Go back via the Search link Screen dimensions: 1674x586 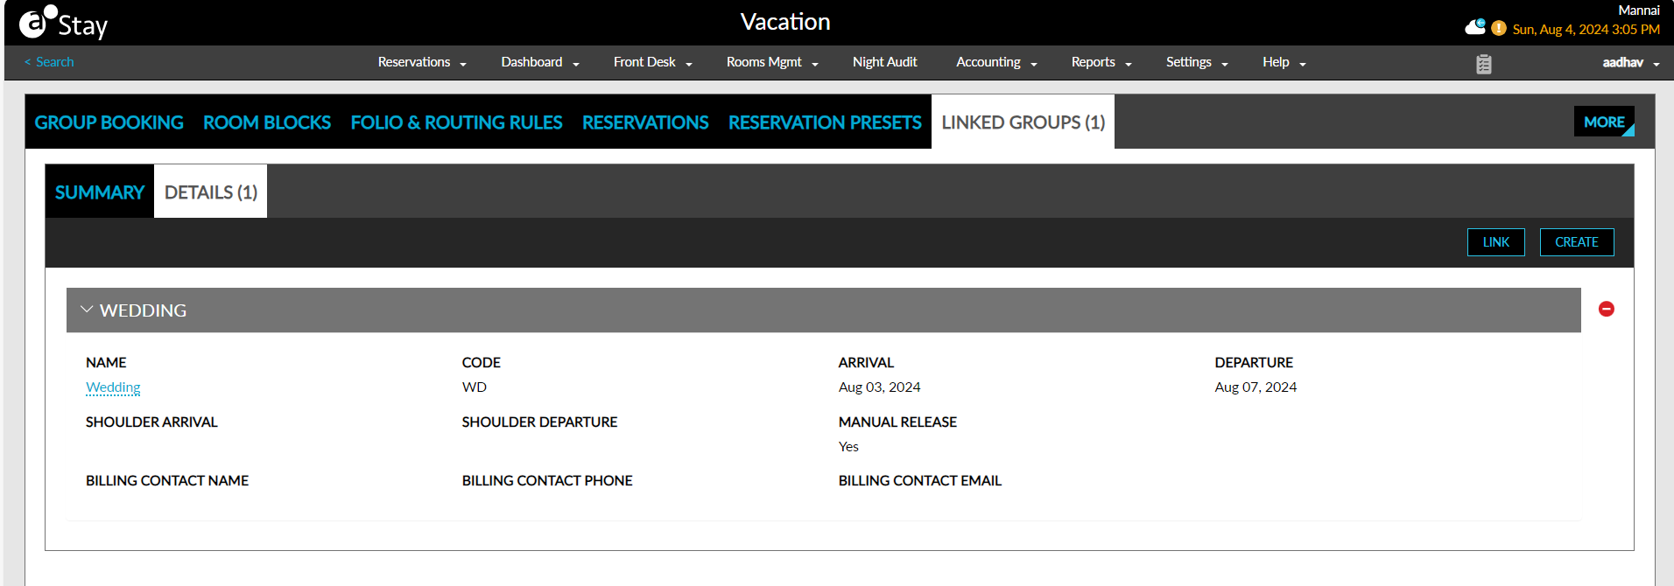pyautogui.click(x=49, y=62)
